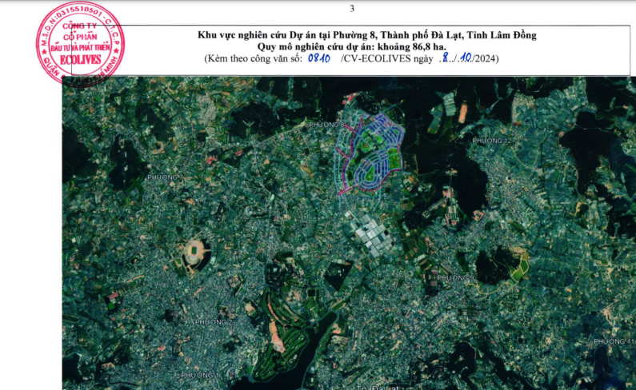
Task: Click the PHƯỜNG 12 map label
Action: [x=491, y=141]
